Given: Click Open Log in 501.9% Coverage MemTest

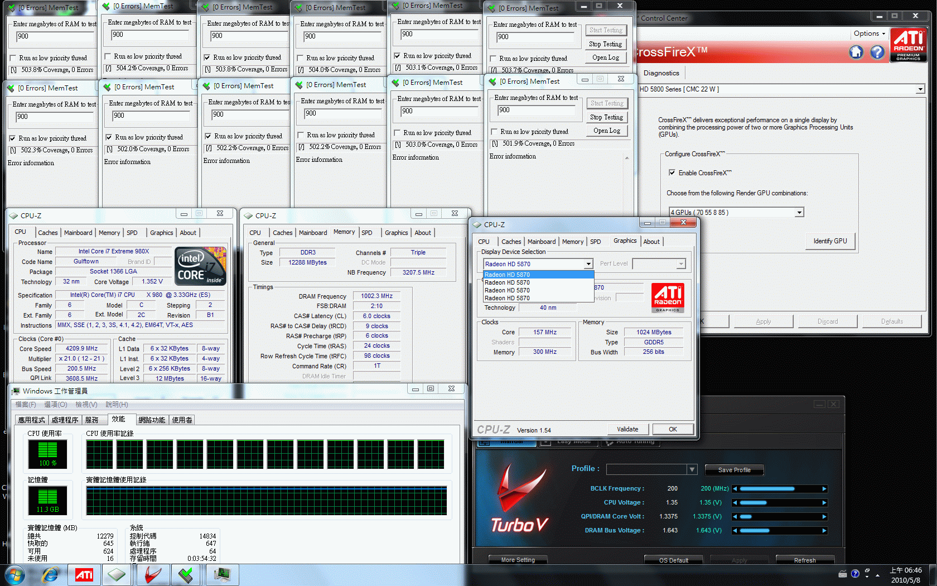Looking at the screenshot, I should pos(607,131).
